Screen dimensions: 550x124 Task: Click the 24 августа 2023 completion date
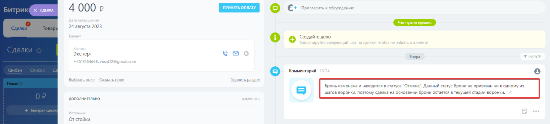(85, 26)
